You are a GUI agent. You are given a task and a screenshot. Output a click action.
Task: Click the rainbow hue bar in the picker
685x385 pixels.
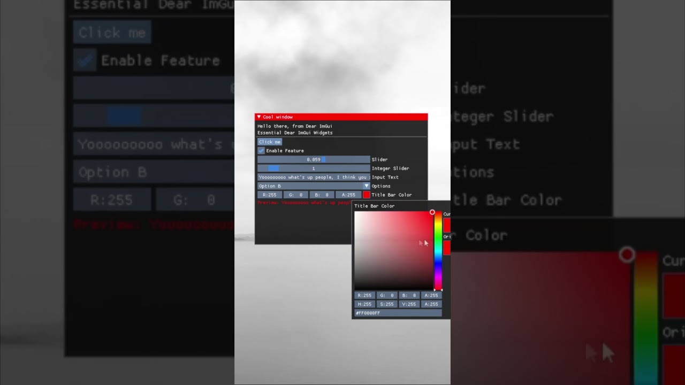click(x=438, y=250)
